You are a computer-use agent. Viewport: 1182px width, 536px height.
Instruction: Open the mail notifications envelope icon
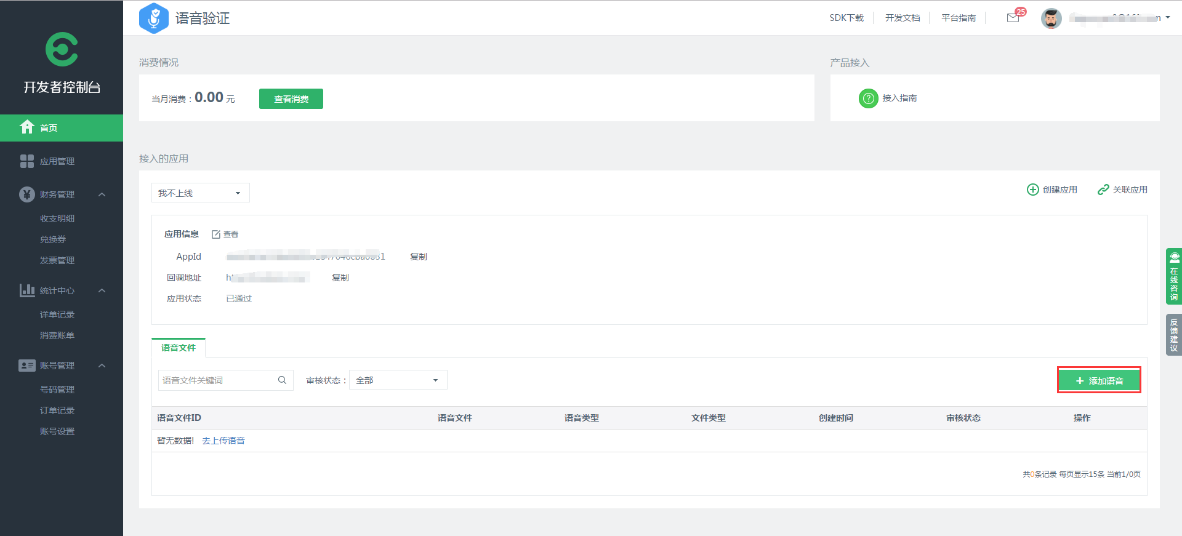click(x=1013, y=18)
